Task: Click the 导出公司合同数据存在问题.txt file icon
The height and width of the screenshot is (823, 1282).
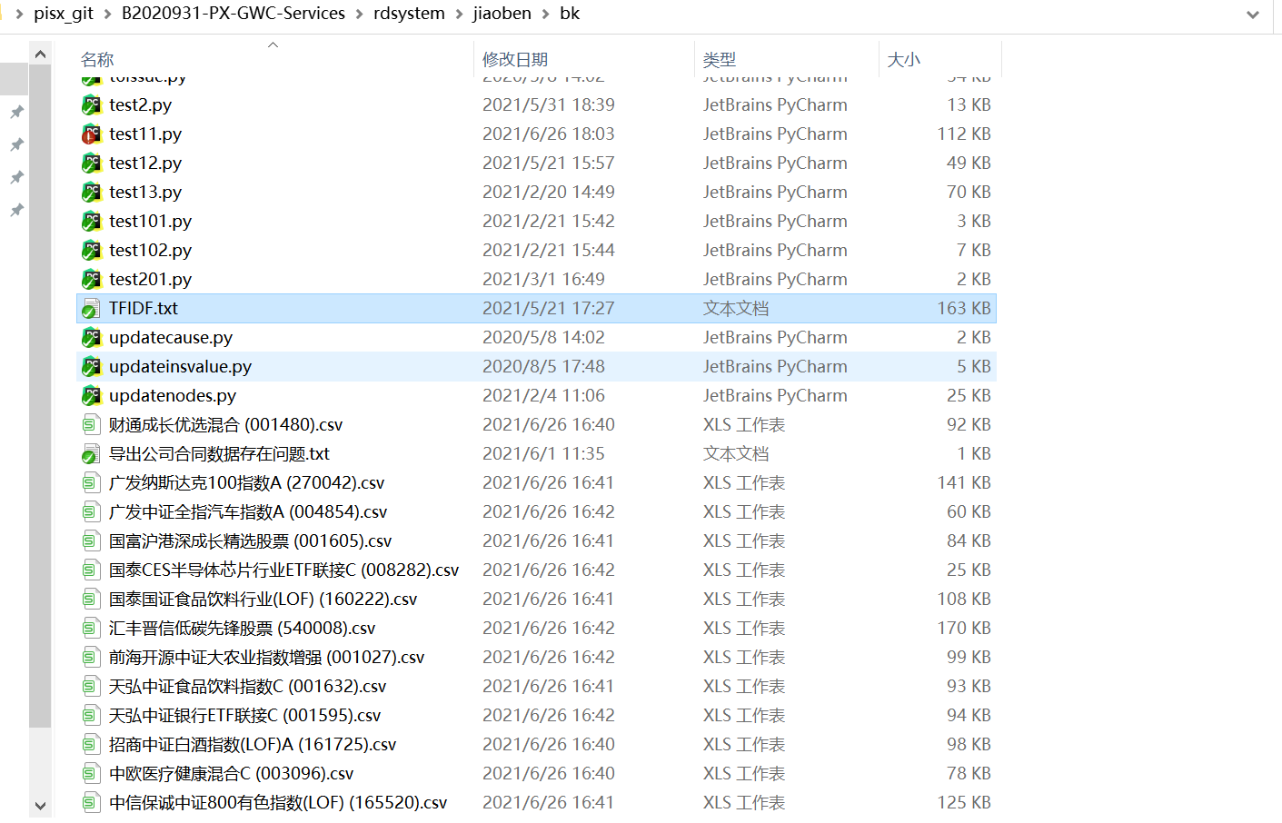Action: tap(91, 453)
